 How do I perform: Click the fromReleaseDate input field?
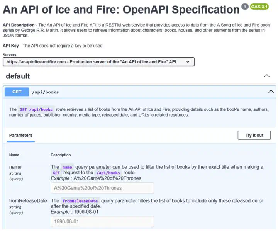102,221
